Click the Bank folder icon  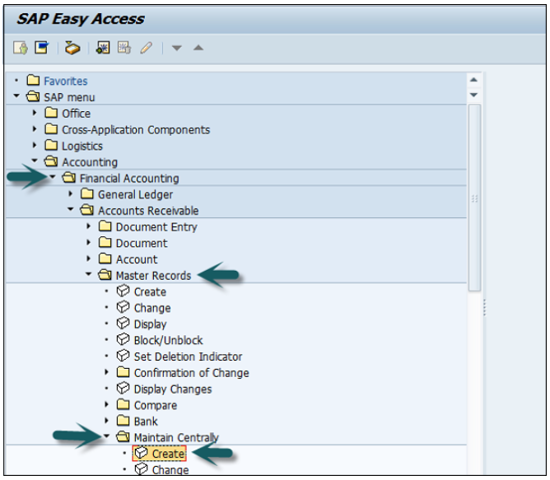click(124, 421)
